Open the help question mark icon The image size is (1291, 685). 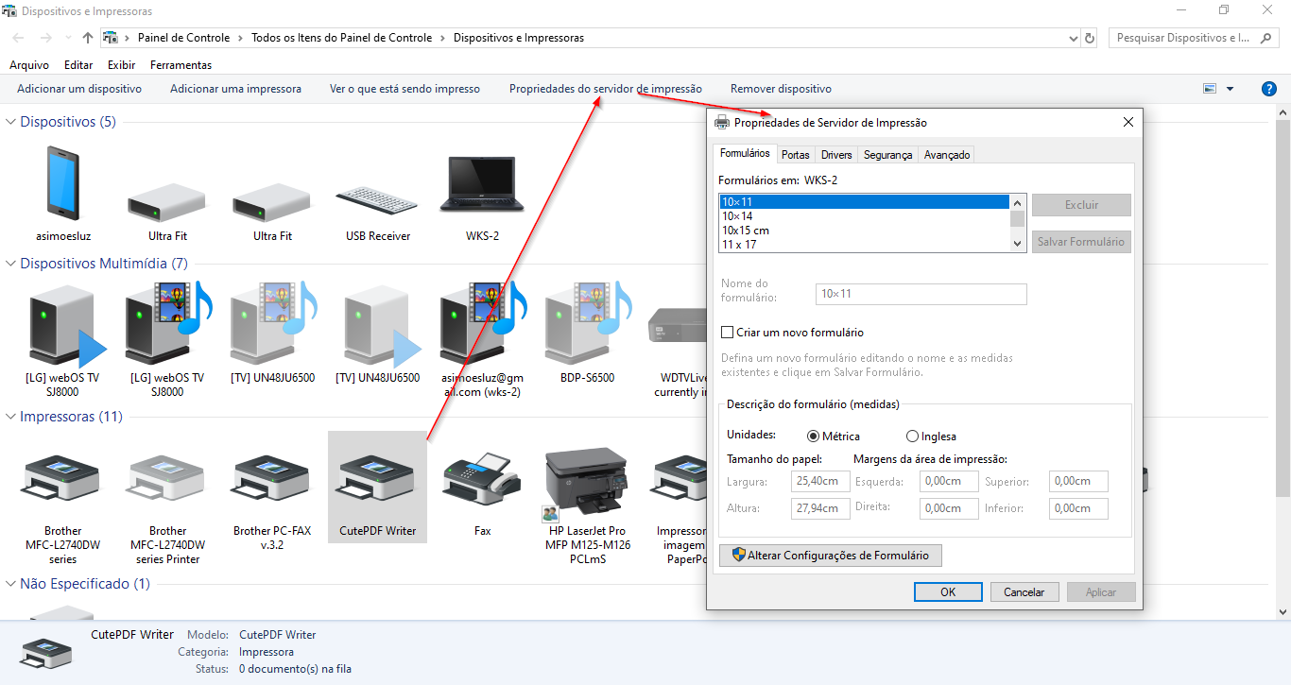1269,89
